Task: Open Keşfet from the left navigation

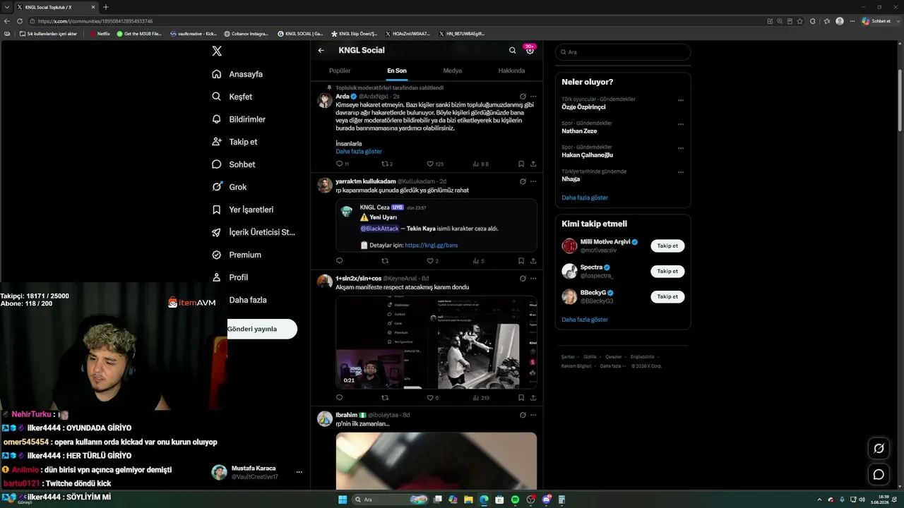Action: pyautogui.click(x=232, y=97)
